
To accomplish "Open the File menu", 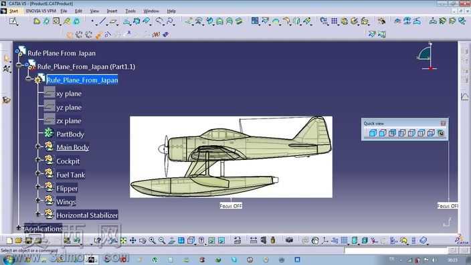I will 64,11.
